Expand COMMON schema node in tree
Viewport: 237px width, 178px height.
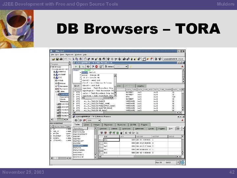54,72
